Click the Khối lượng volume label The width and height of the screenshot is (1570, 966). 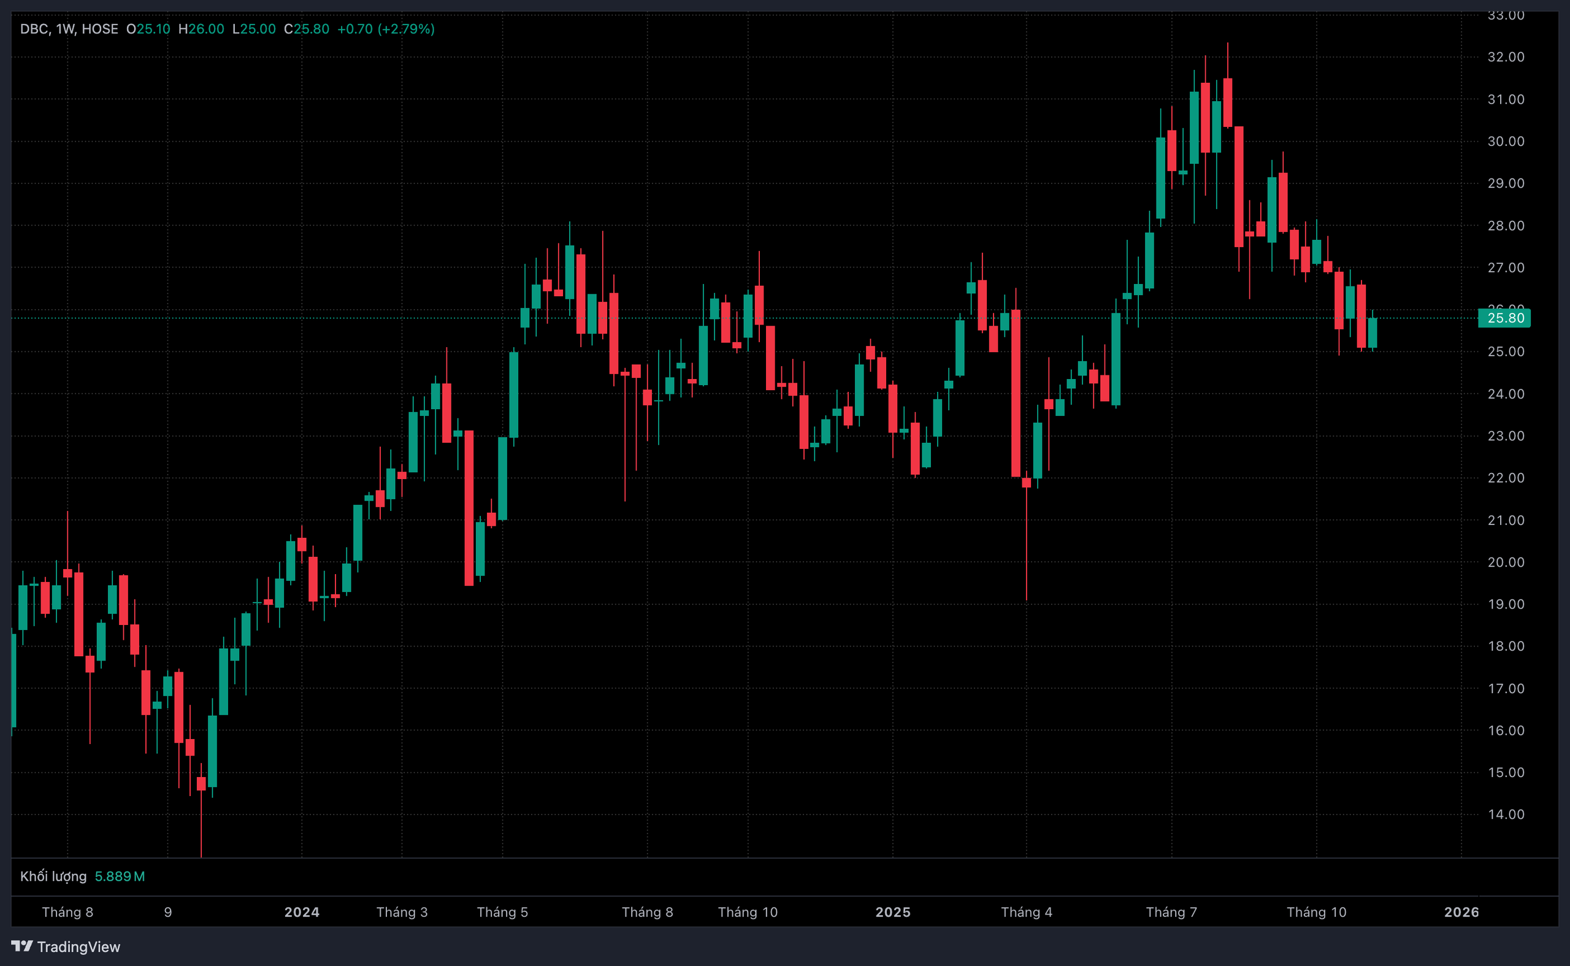point(53,876)
